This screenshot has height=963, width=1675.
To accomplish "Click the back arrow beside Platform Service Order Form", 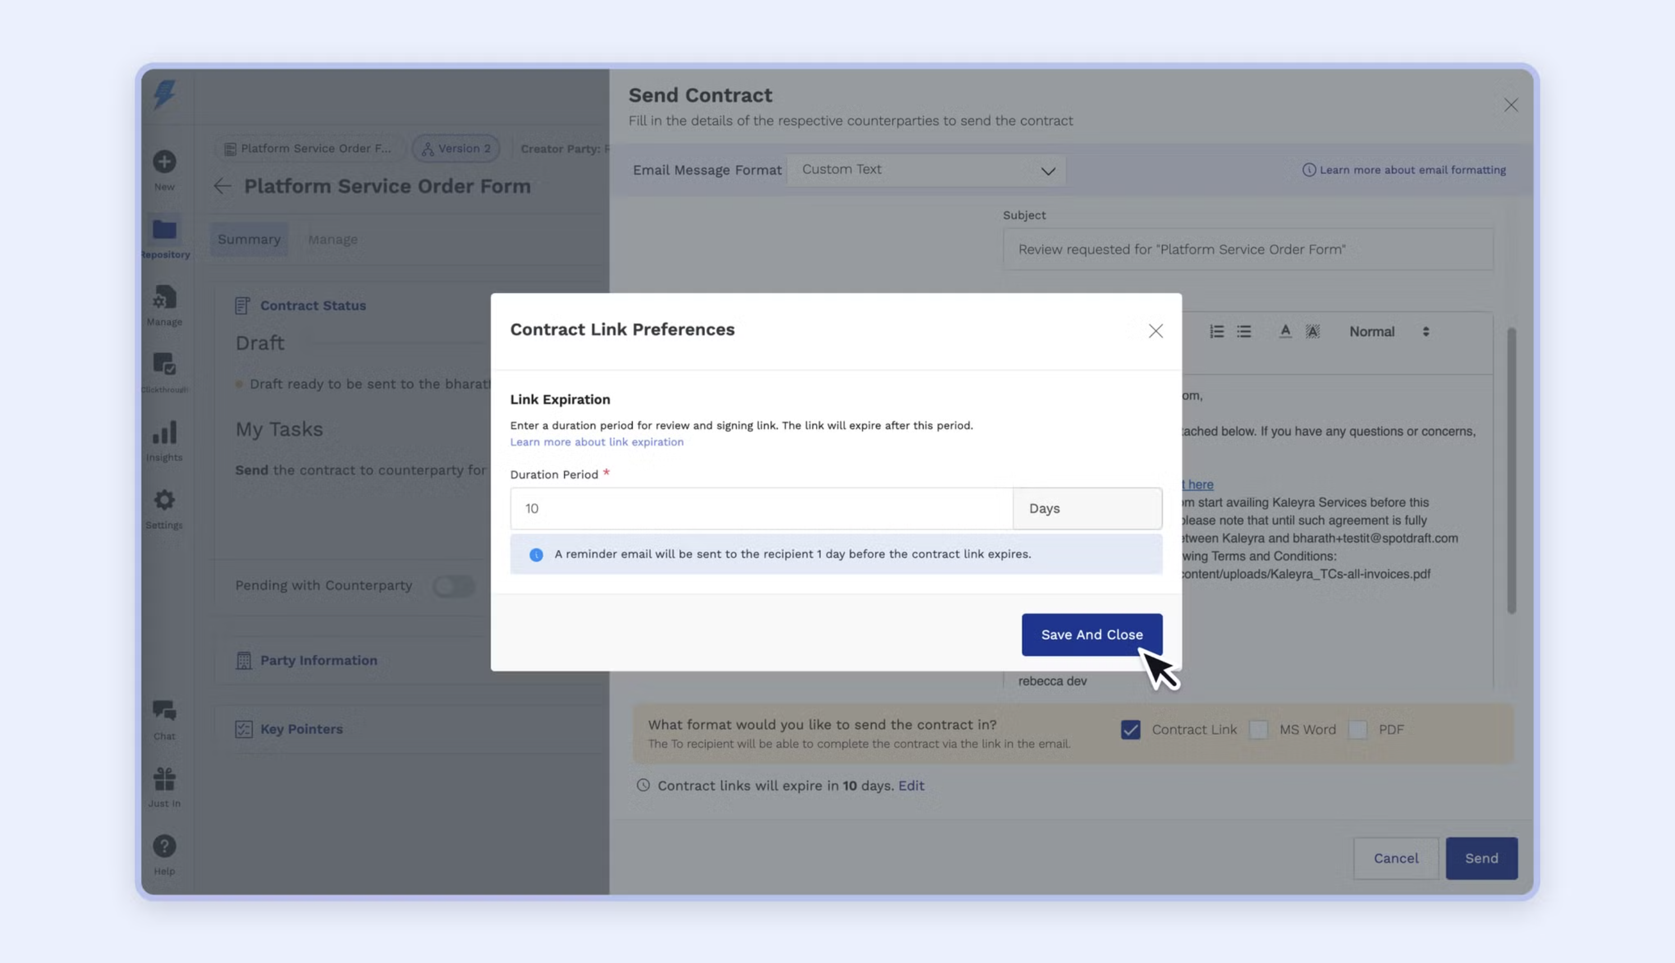I will (222, 186).
